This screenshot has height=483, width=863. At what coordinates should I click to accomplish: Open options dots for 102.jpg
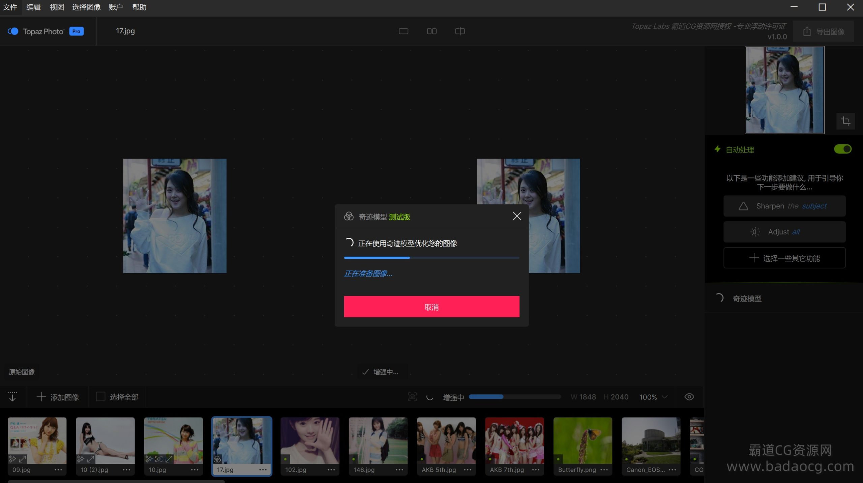331,470
